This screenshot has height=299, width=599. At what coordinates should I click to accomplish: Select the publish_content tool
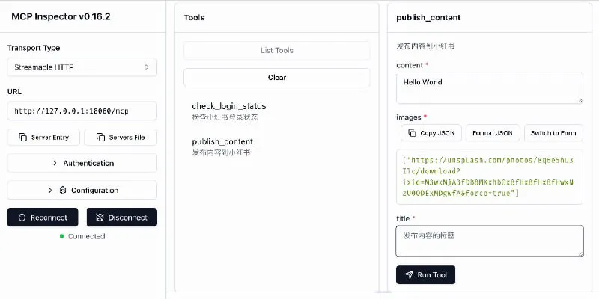coord(222,141)
